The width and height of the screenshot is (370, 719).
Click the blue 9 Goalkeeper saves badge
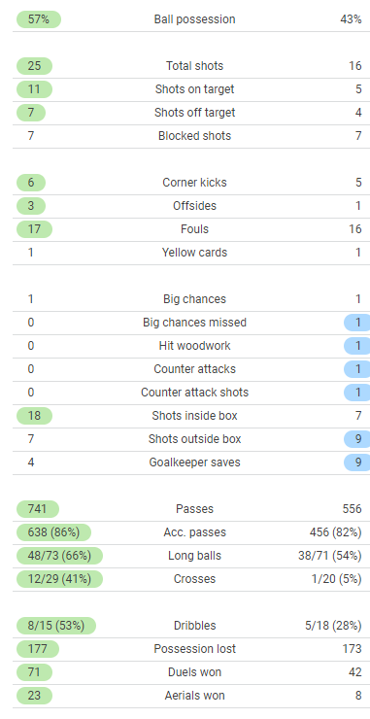[x=357, y=462]
